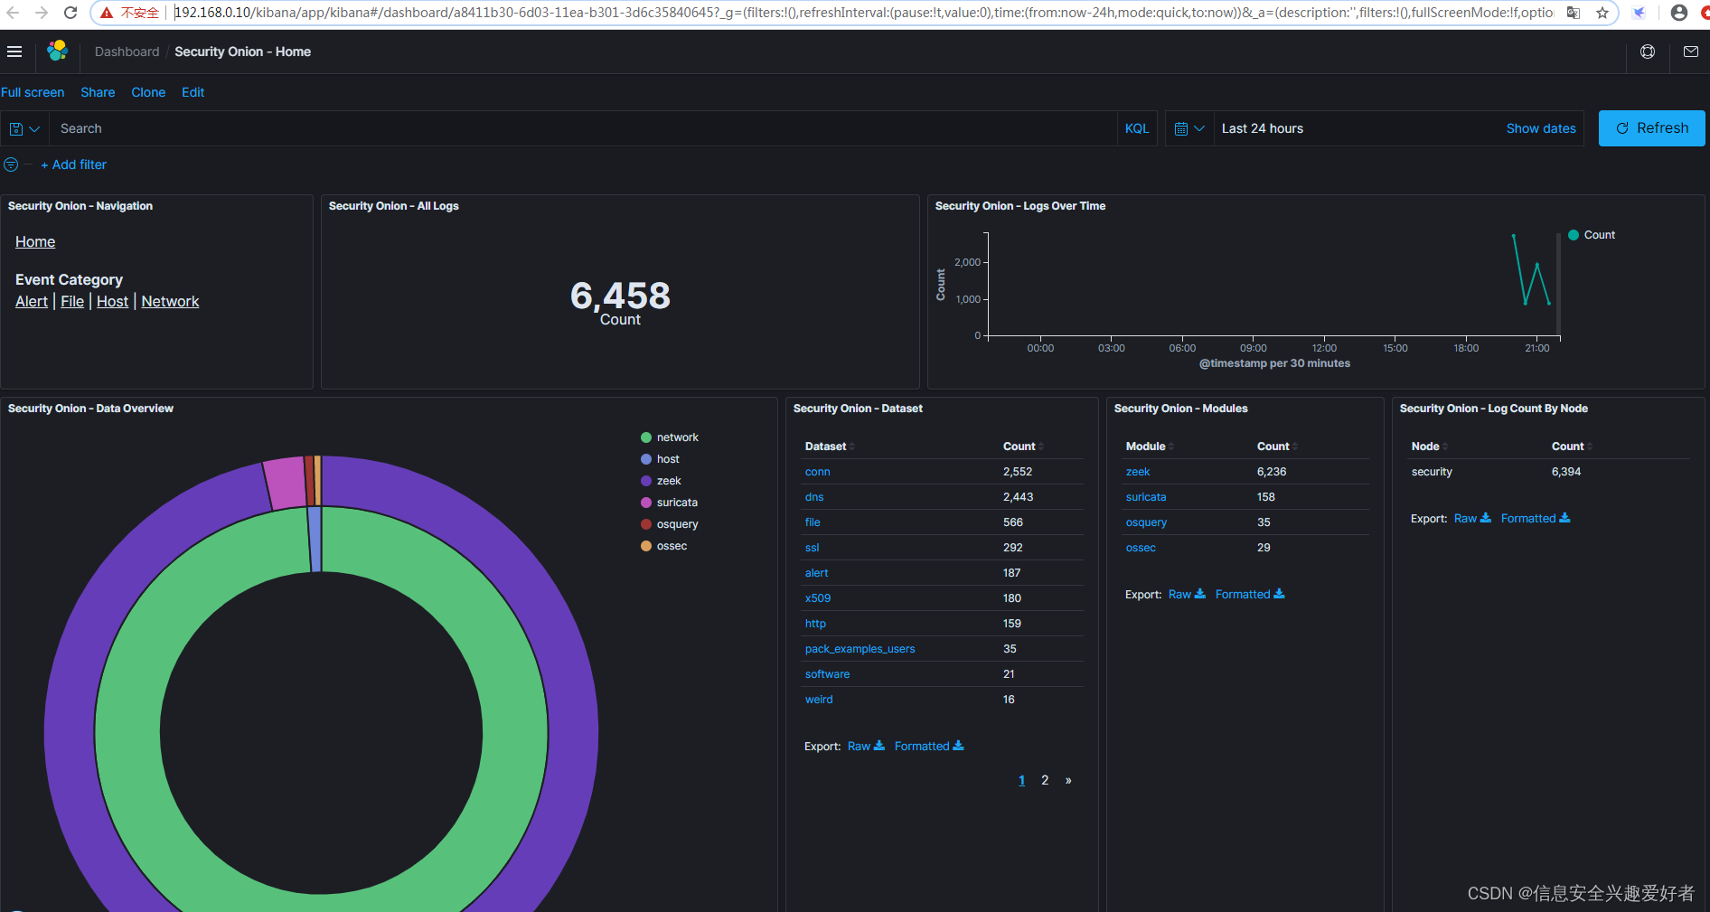Filter by pack_examples_users dataset

pos(860,649)
